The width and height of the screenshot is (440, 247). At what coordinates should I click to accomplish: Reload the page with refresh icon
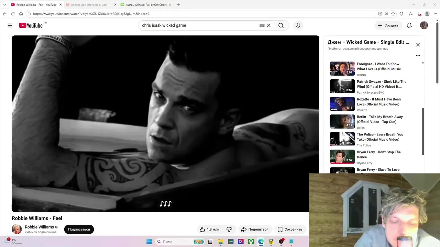(x=13, y=14)
